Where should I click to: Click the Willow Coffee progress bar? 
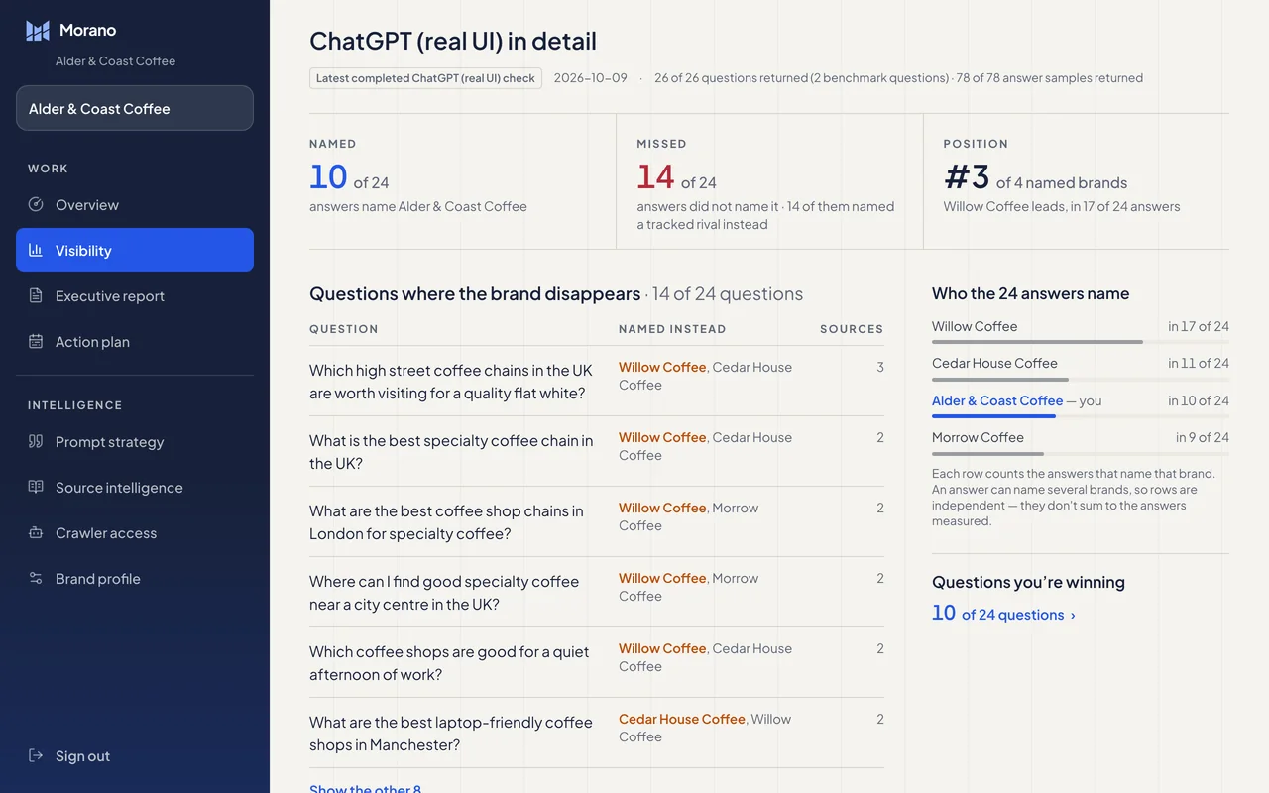tap(1081, 342)
